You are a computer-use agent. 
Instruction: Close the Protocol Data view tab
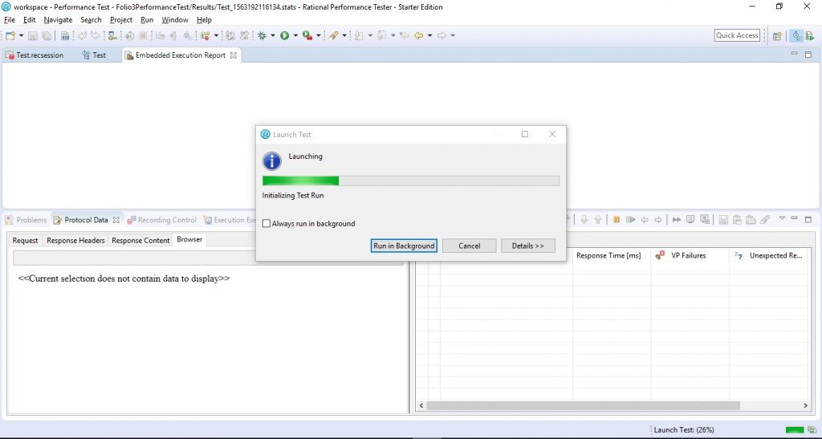click(x=116, y=220)
